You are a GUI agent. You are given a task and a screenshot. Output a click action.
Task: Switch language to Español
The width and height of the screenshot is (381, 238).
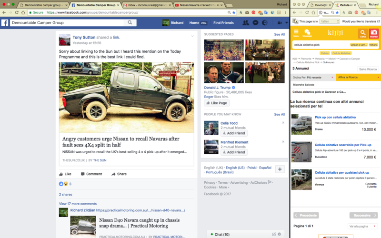[265, 168]
